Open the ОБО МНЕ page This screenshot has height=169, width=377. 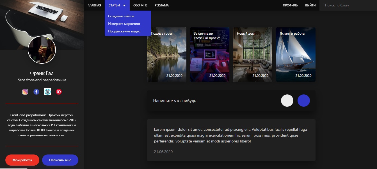click(x=140, y=5)
